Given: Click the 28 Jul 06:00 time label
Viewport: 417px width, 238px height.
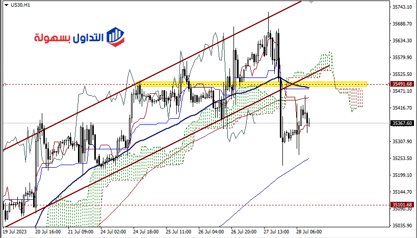Looking at the screenshot, I should pos(309,232).
